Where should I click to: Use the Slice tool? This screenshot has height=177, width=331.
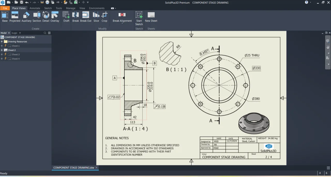[x=96, y=17]
